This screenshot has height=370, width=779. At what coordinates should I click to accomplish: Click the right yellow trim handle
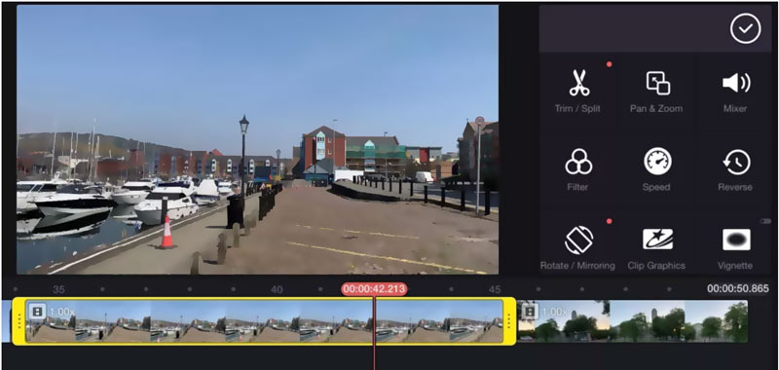(x=509, y=321)
